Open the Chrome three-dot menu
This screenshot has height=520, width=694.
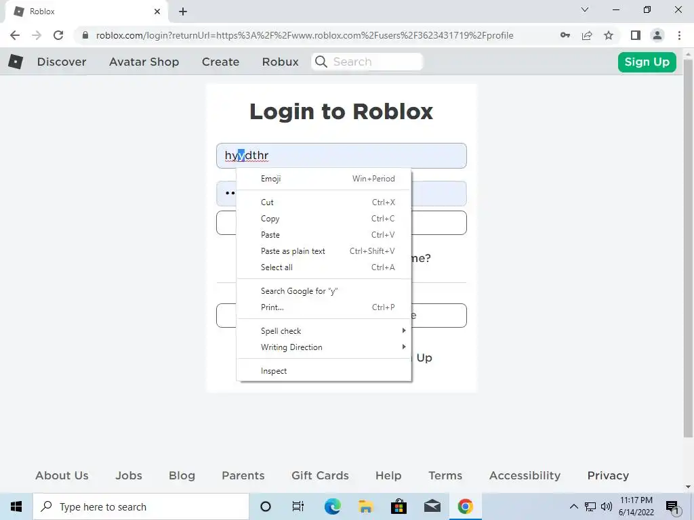pos(679,35)
